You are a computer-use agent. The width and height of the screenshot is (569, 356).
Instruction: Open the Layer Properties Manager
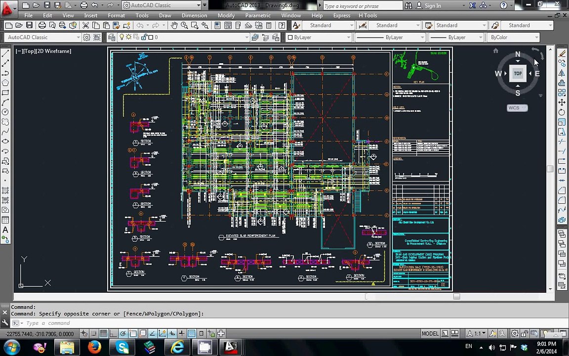(x=112, y=38)
